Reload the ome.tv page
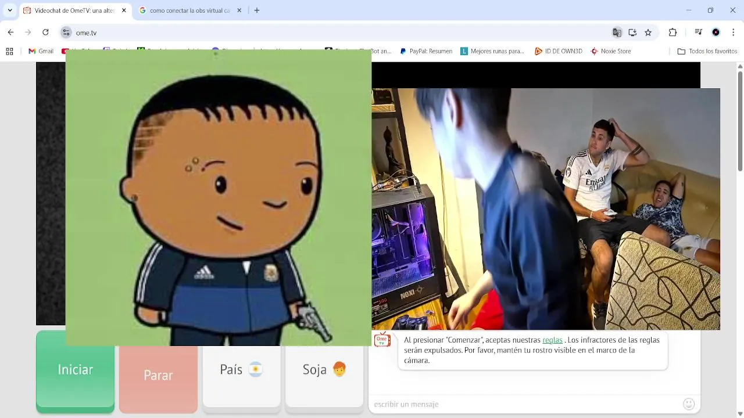 click(x=45, y=33)
